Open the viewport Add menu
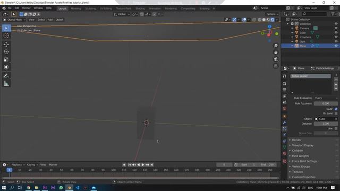 pyautogui.click(x=50, y=20)
